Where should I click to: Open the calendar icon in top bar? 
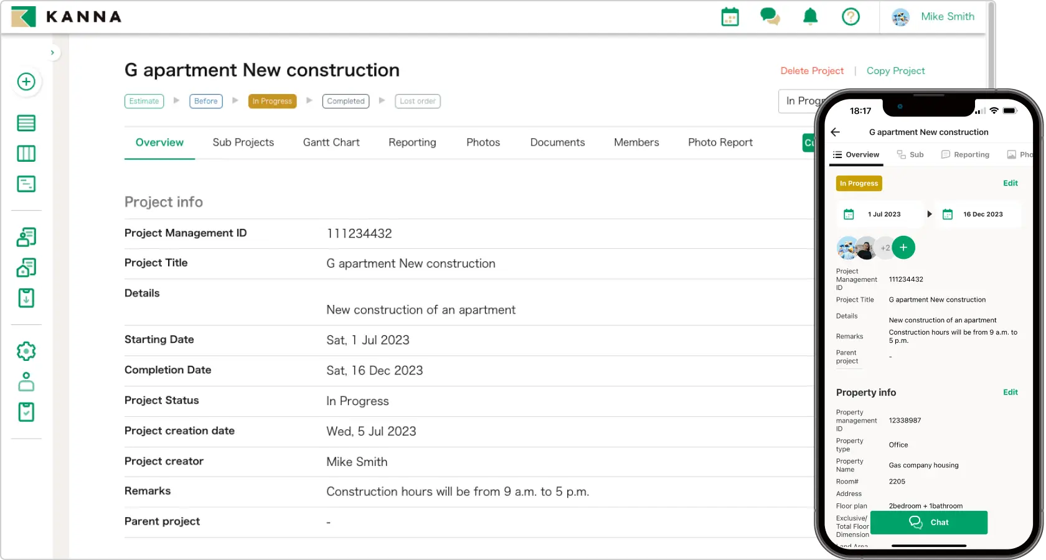point(730,17)
